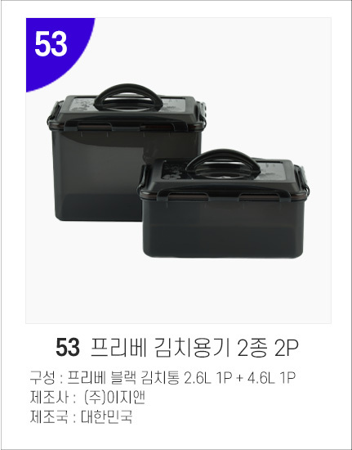The height and width of the screenshot is (450, 352).
Task: Click the 2.6L 1P text
Action: [207, 378]
